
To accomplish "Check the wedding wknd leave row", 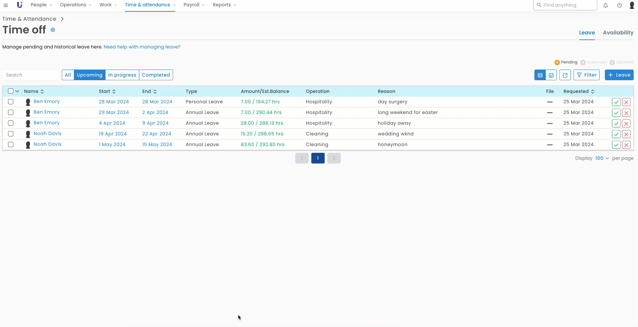I will tap(11, 134).
